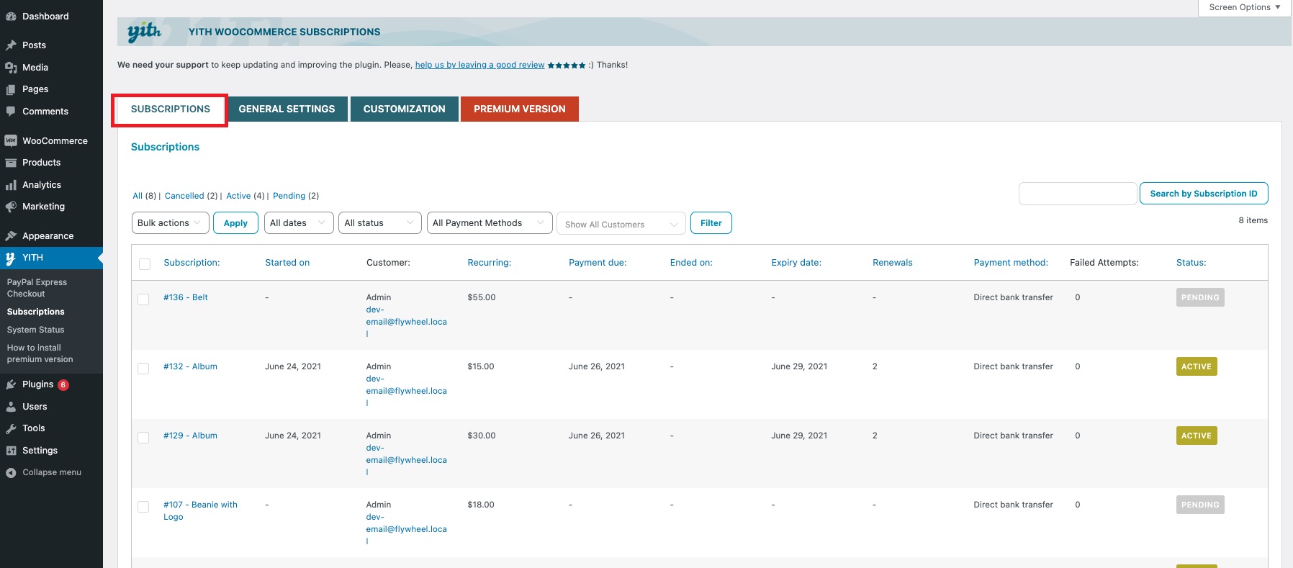Click the Settings sliders icon

click(x=11, y=451)
